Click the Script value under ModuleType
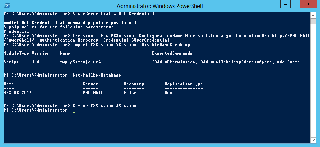 click(x=11, y=62)
